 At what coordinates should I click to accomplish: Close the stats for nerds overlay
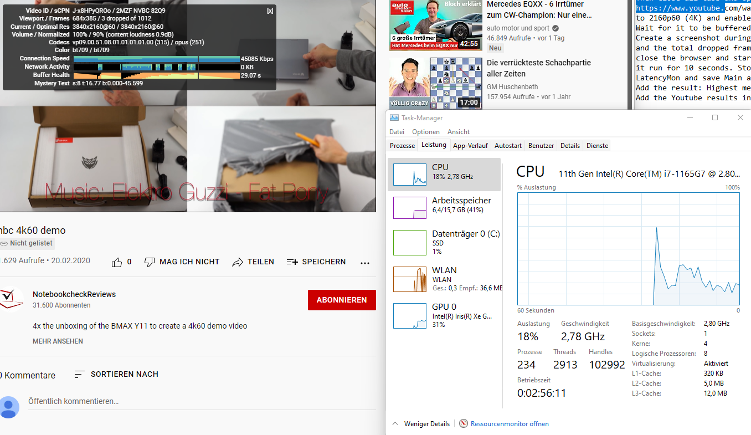pyautogui.click(x=270, y=11)
